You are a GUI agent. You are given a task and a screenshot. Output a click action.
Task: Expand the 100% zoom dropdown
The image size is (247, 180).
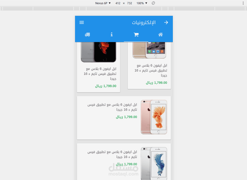point(142,3)
